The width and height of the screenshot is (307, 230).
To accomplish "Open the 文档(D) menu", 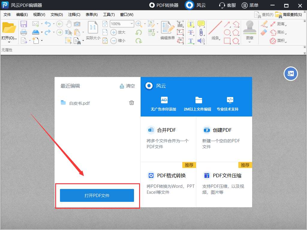I will coord(57,15).
